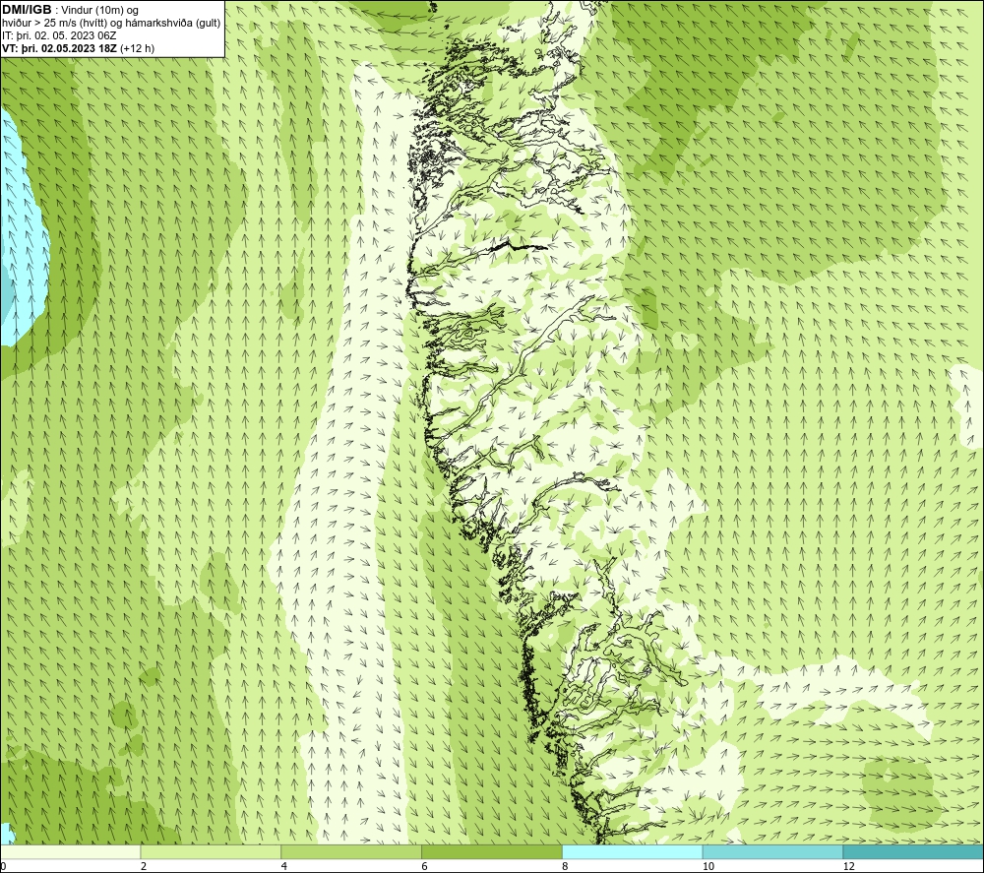Select the 6–8 m/s darker green swatch
This screenshot has height=873, width=984.
pos(492,851)
